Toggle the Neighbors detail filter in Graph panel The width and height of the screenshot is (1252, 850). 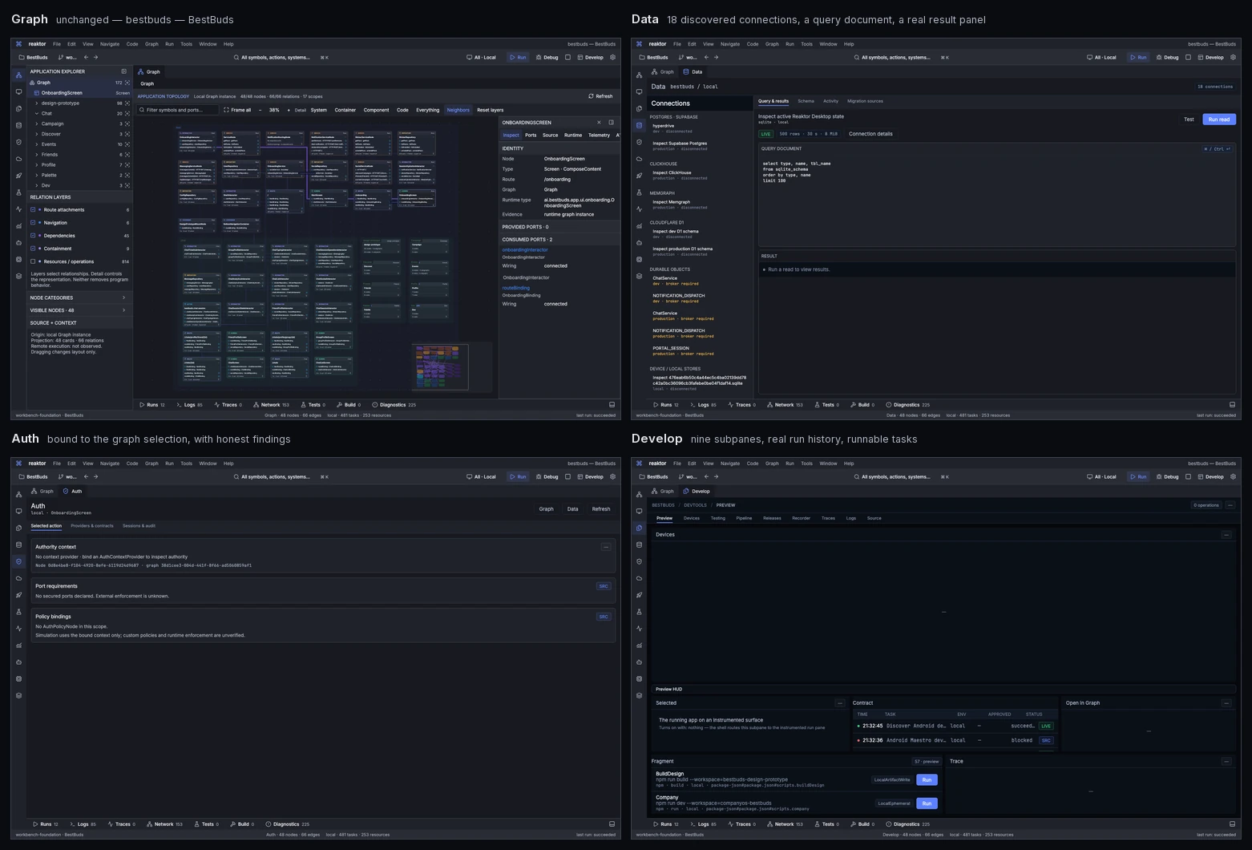pyautogui.click(x=458, y=110)
